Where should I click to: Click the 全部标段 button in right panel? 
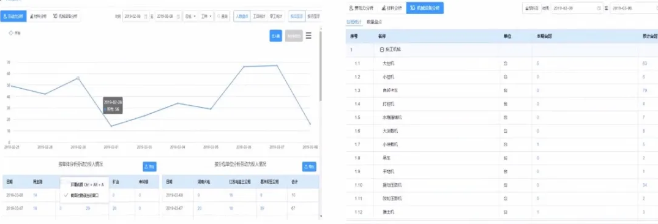click(x=532, y=8)
